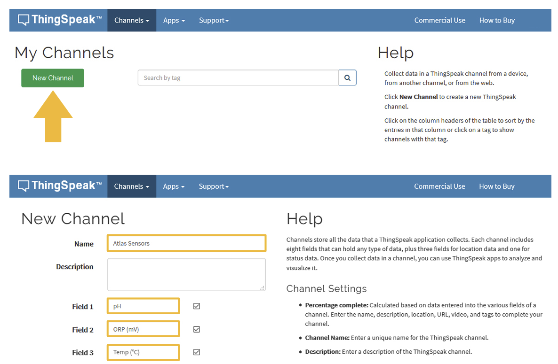
Task: Click the Field 3 label
Action: 82,353
